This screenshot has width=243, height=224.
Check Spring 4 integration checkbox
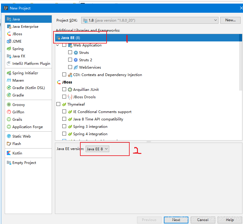pos(64,133)
